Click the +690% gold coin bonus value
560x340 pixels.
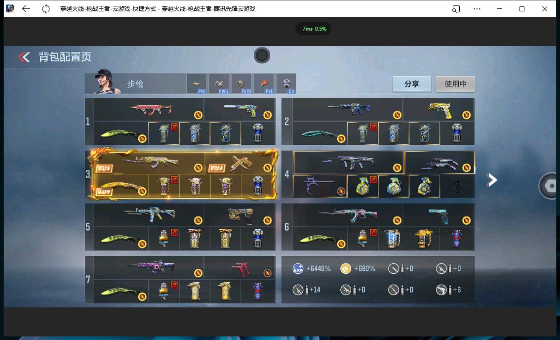coord(364,268)
